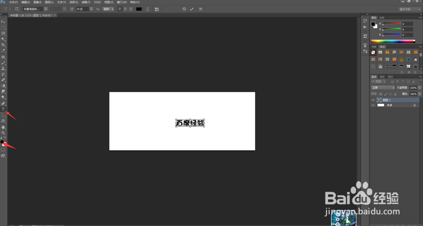Toggle lock position

390,94
